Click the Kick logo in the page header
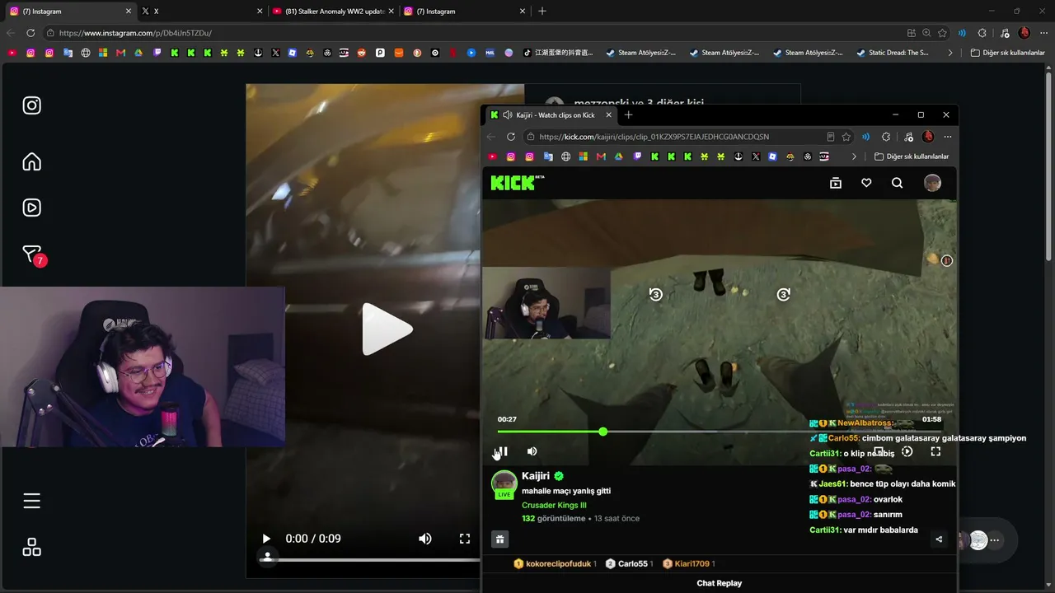The height and width of the screenshot is (593, 1055). coord(518,183)
